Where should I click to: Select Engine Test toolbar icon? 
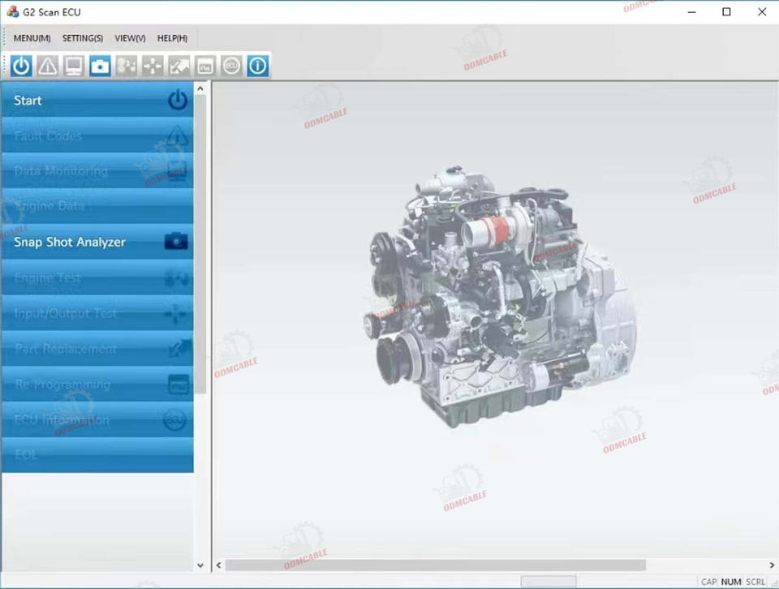(x=127, y=66)
